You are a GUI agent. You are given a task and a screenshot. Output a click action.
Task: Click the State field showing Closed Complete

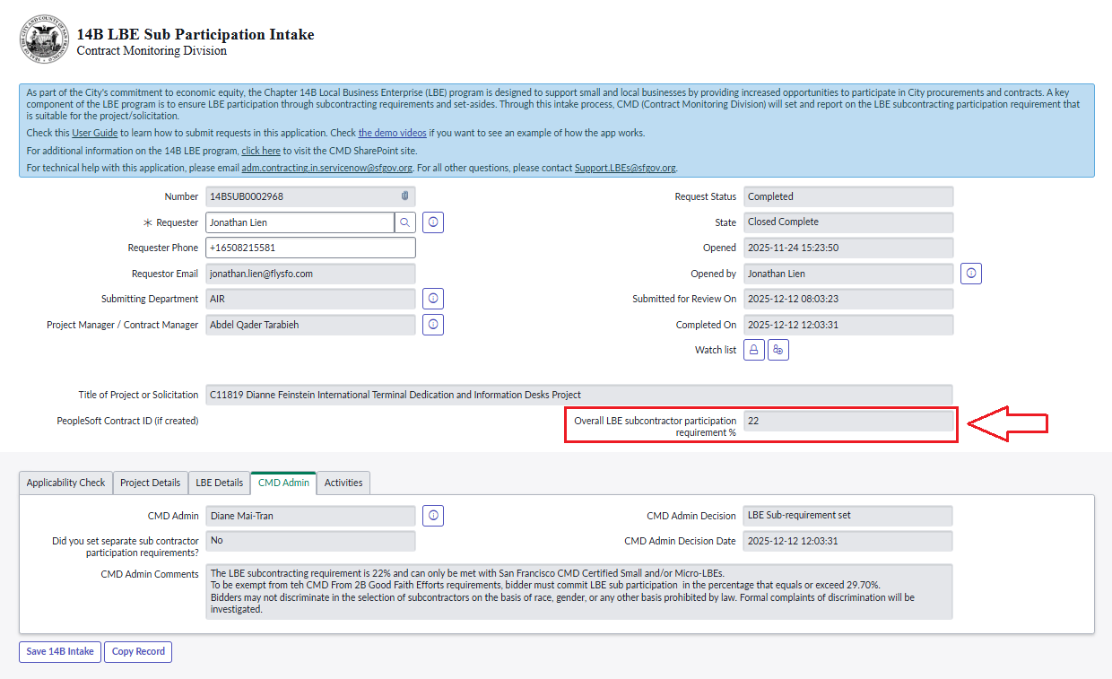[848, 222]
